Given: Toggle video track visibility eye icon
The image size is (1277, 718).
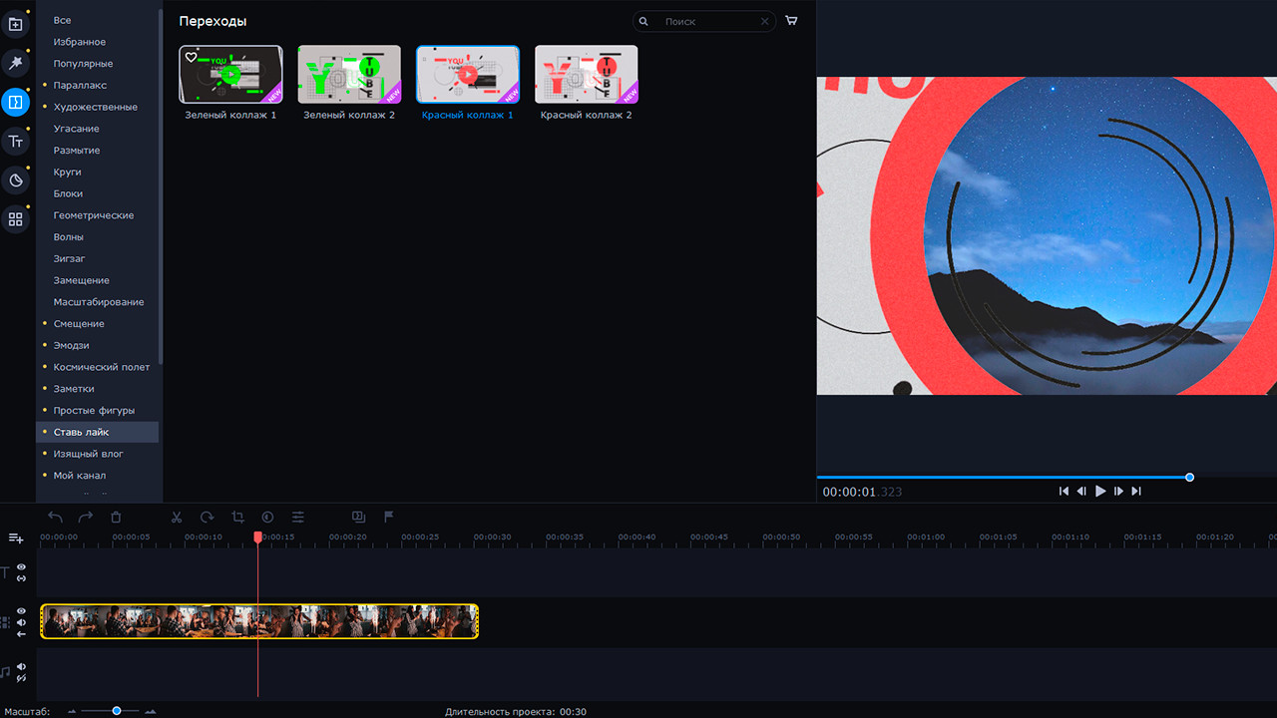Looking at the screenshot, I should point(21,611).
